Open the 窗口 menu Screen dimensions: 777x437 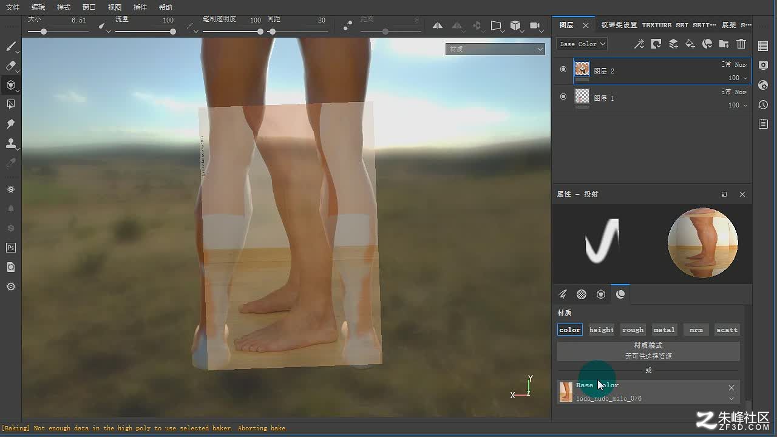89,7
